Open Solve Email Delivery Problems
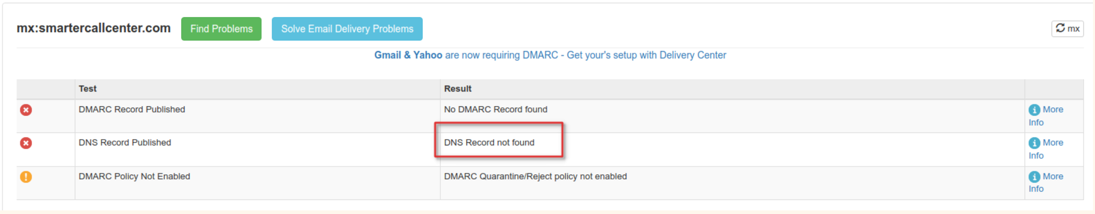Screen dimensions: 1095x214 347,29
